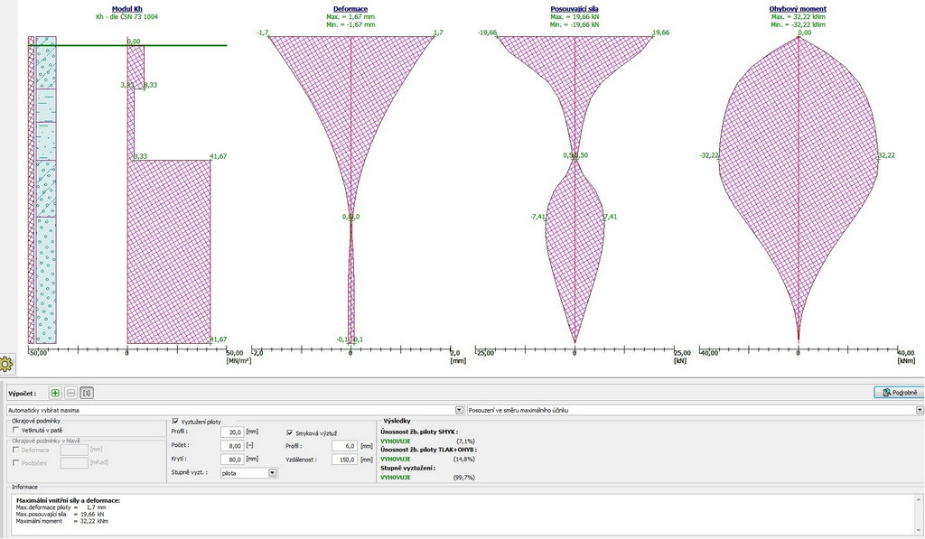The height and width of the screenshot is (539, 925).
Task: Select calculation stage [1]
Action: tap(87, 393)
